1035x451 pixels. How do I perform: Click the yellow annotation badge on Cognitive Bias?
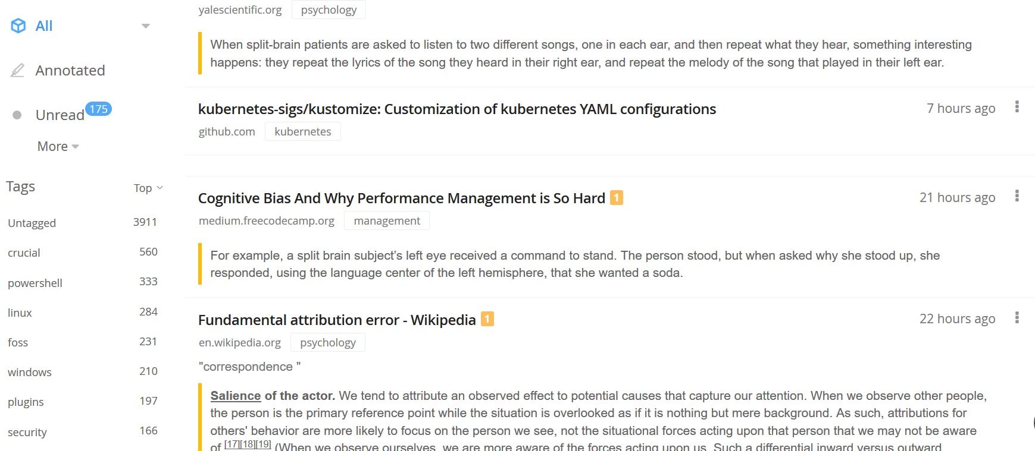coord(615,197)
